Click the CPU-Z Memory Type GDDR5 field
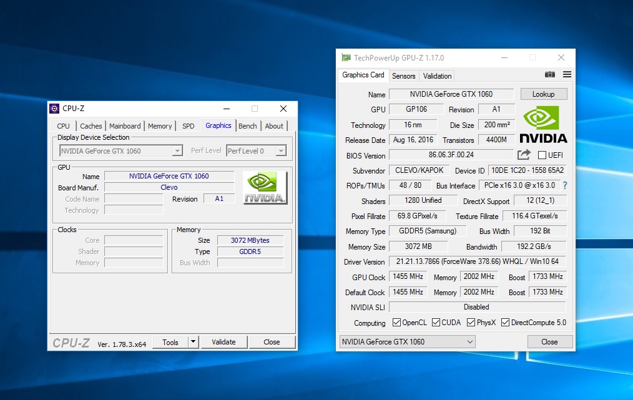Viewport: 633px width, 400px height. point(250,251)
